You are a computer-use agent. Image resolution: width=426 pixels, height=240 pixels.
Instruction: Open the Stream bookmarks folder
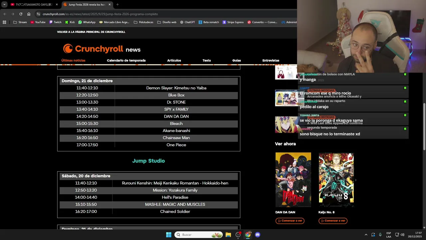pos(20,22)
